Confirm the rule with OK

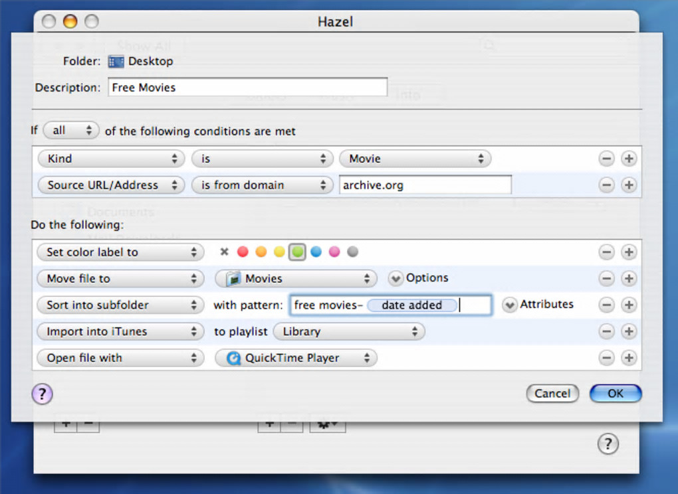point(616,393)
